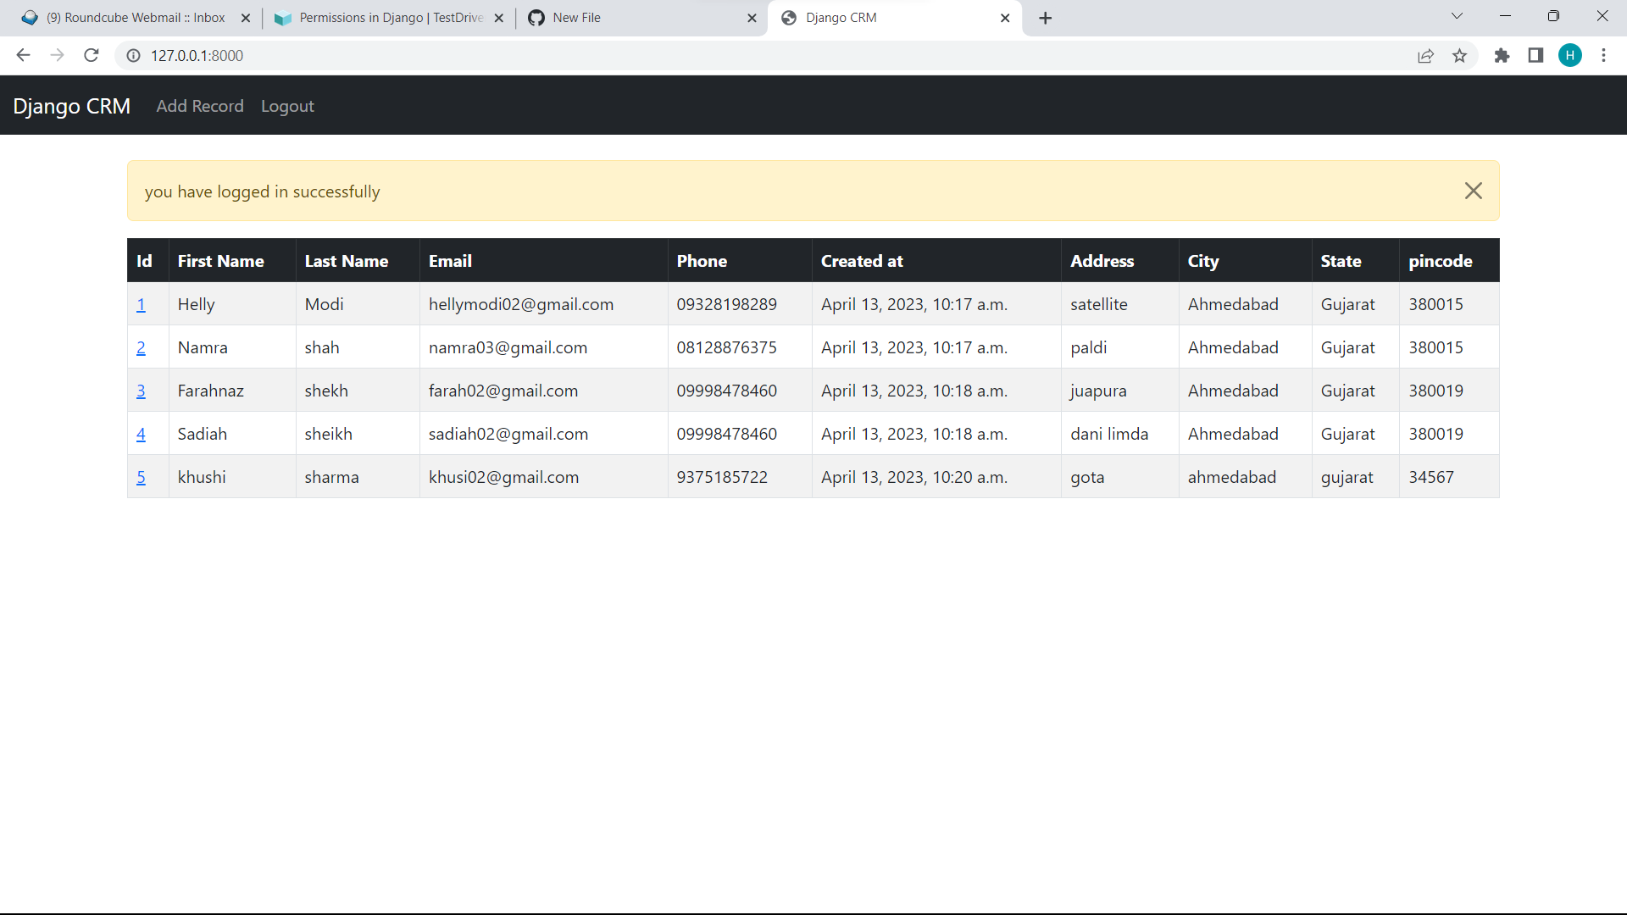Open the Add Record page
This screenshot has height=915, width=1627.
point(199,106)
